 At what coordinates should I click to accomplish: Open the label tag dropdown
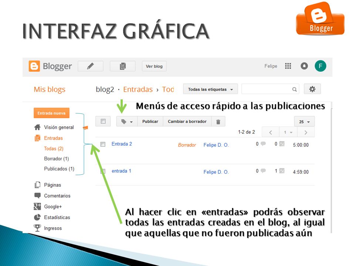pos(126,122)
